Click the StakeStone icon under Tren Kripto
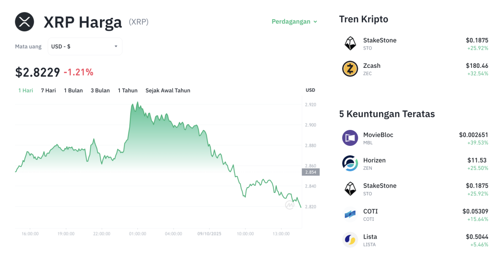Screen dimensions: 492x255 (350, 43)
